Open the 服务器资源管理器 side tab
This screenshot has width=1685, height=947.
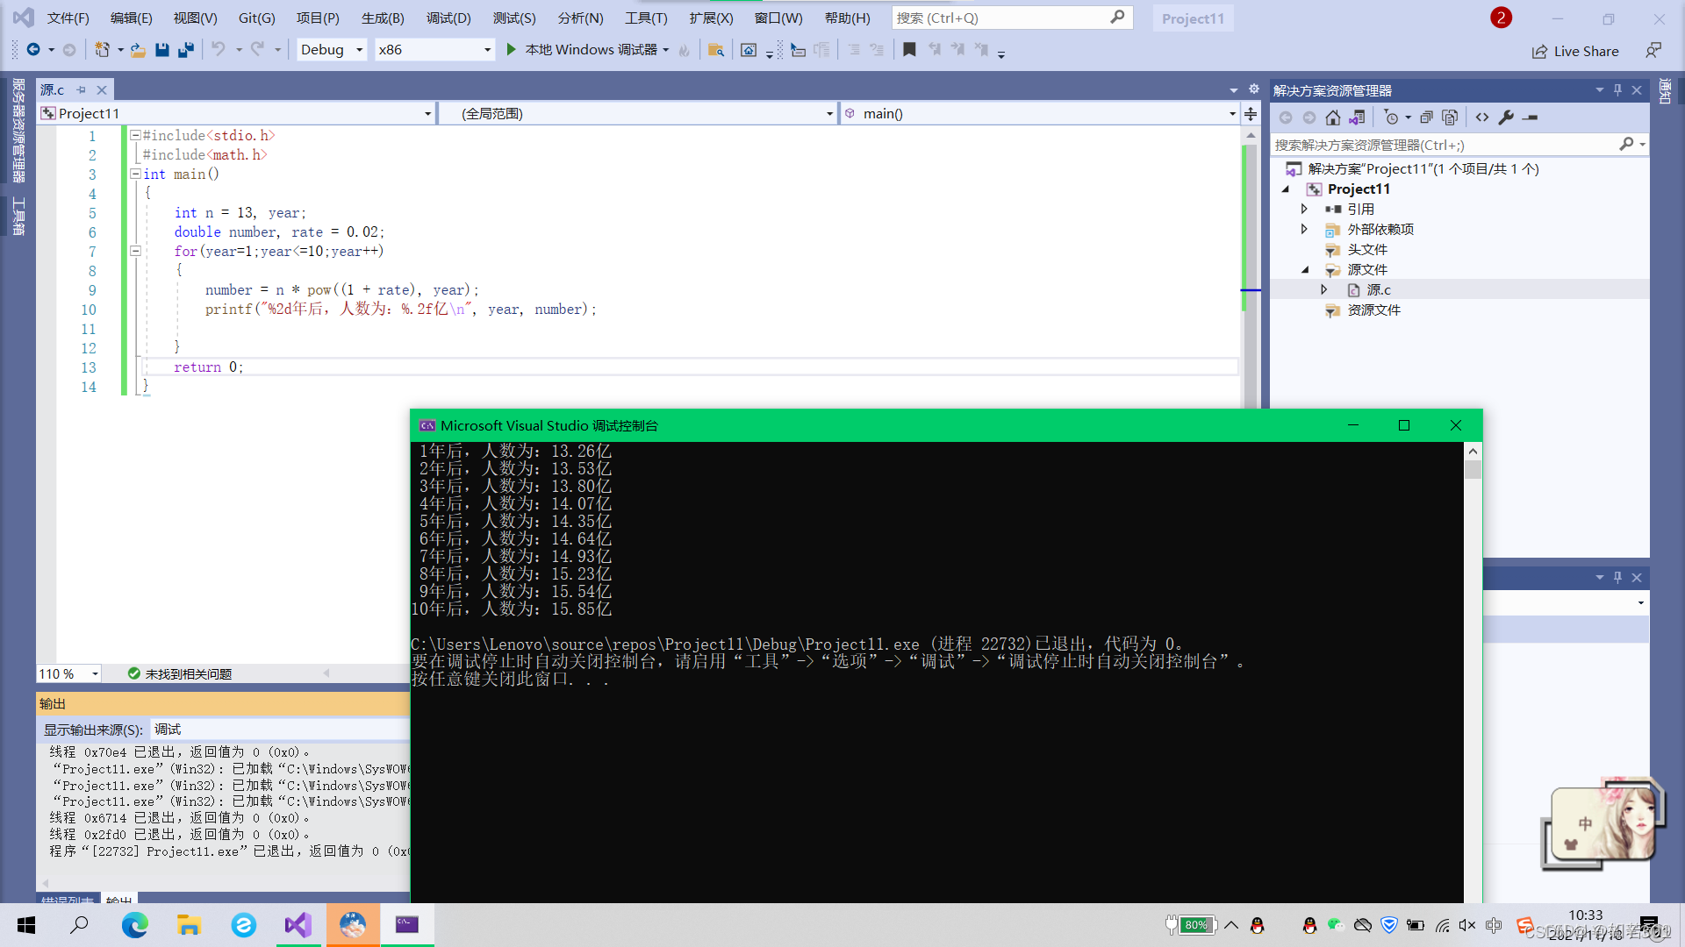pos(18,130)
